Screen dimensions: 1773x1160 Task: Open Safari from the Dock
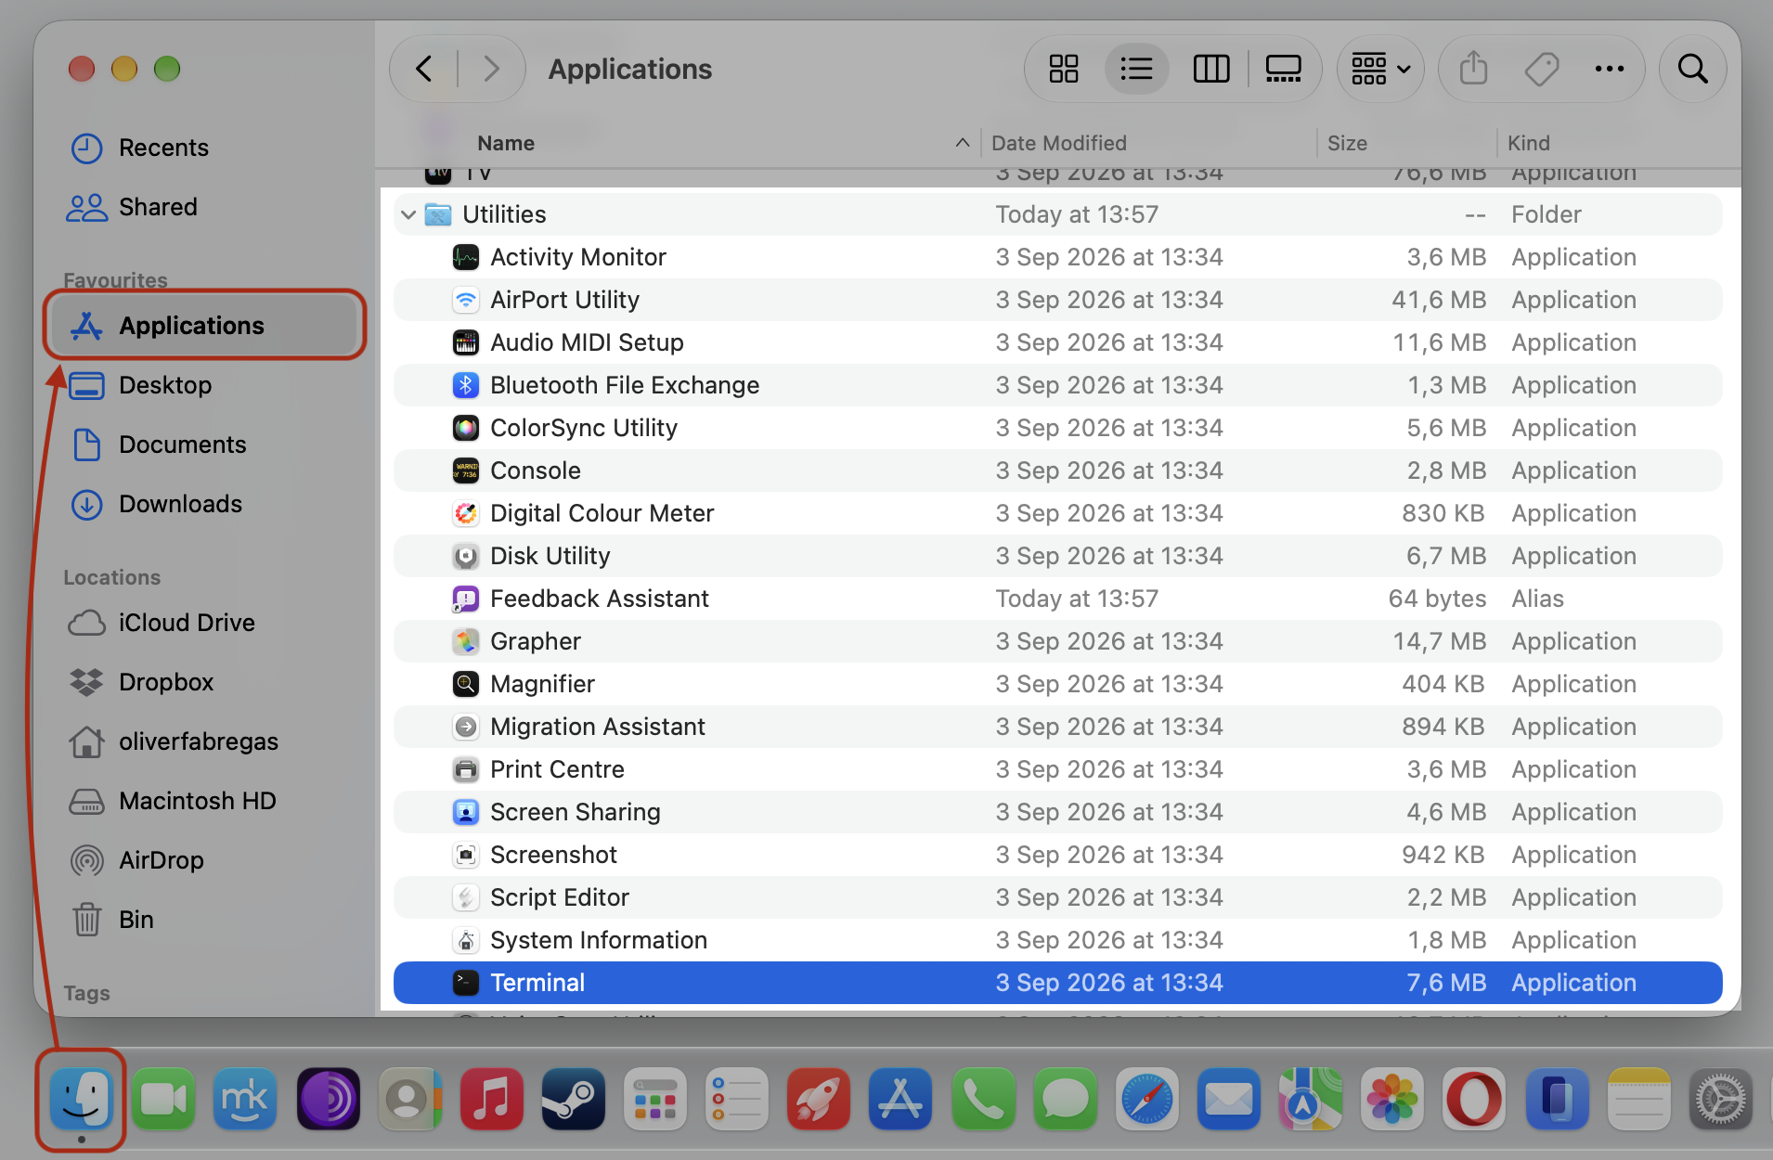coord(1146,1099)
